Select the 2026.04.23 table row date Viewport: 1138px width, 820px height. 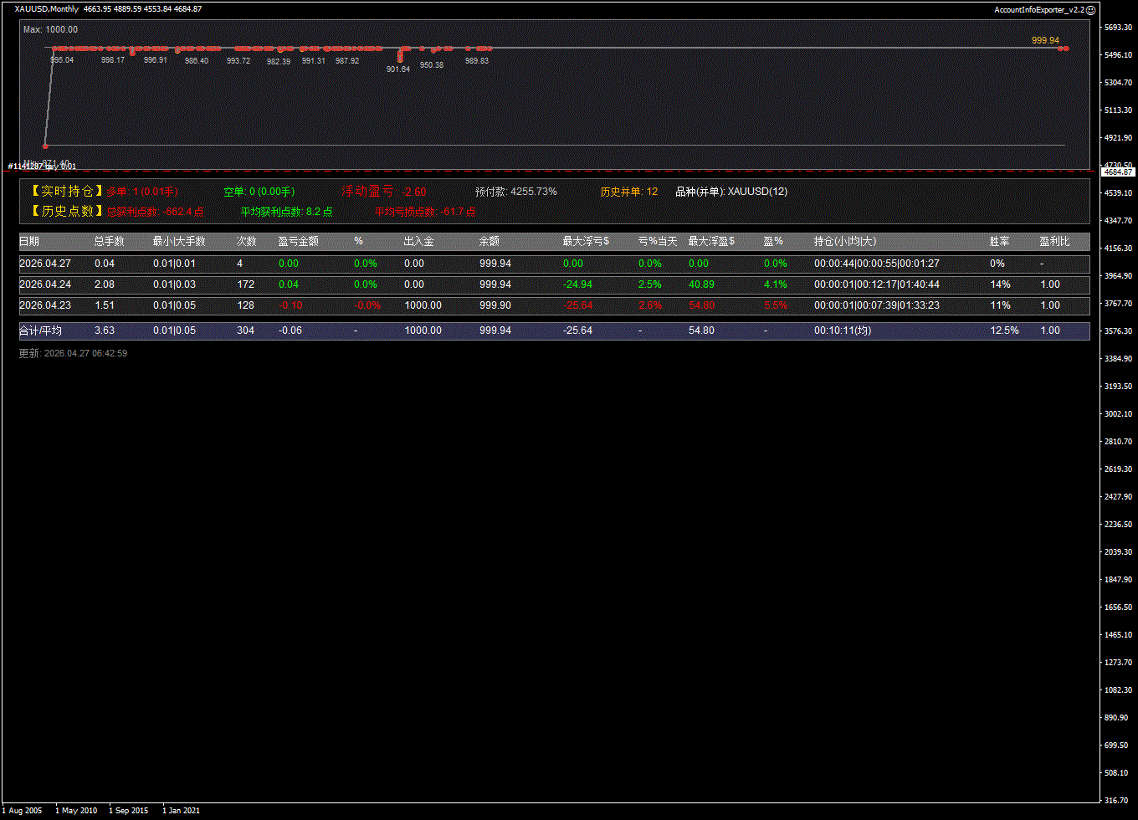pos(45,305)
